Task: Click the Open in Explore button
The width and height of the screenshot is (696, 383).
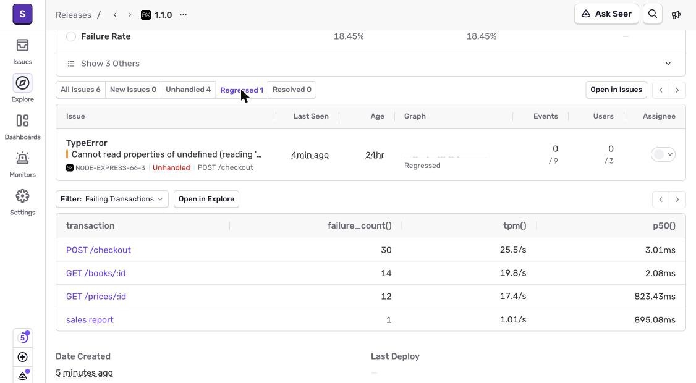Action: (206, 199)
